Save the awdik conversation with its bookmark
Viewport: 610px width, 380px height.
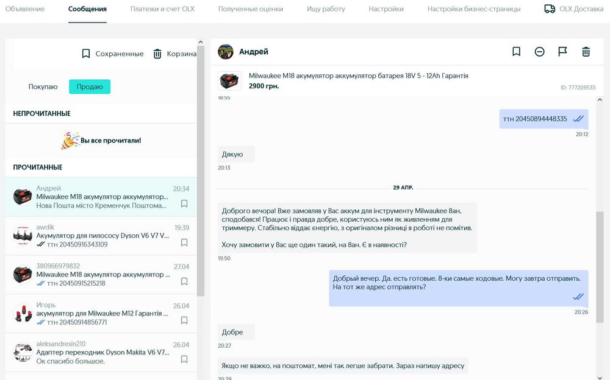(x=184, y=242)
